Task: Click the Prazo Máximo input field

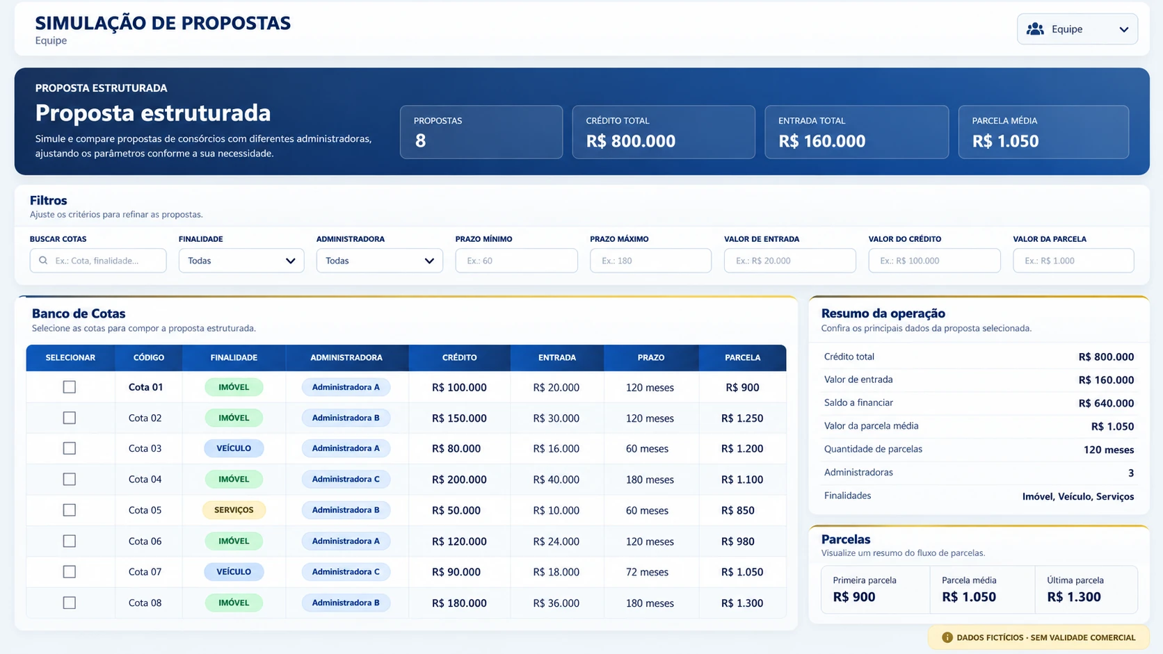Action: (x=650, y=261)
